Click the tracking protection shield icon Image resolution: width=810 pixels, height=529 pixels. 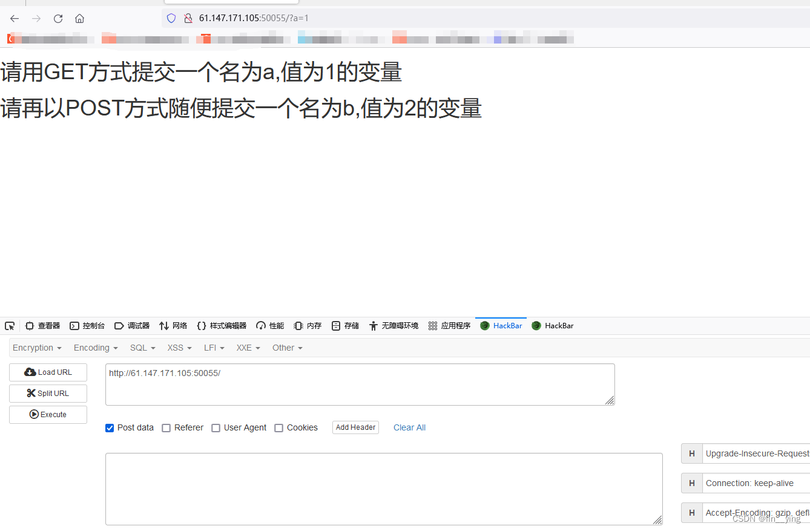(171, 18)
